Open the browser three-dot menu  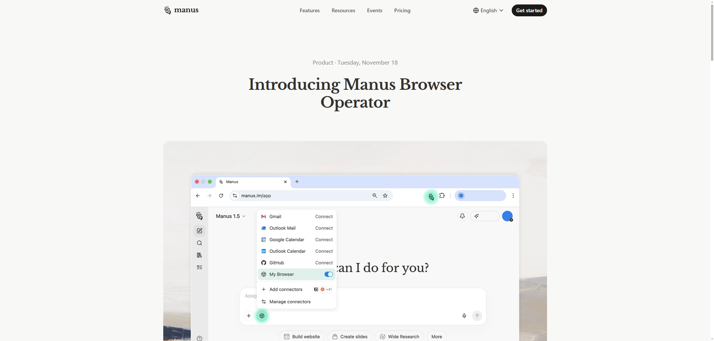pyautogui.click(x=513, y=196)
